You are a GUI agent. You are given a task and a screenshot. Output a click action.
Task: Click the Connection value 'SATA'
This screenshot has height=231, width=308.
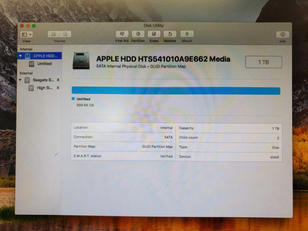[168, 137]
